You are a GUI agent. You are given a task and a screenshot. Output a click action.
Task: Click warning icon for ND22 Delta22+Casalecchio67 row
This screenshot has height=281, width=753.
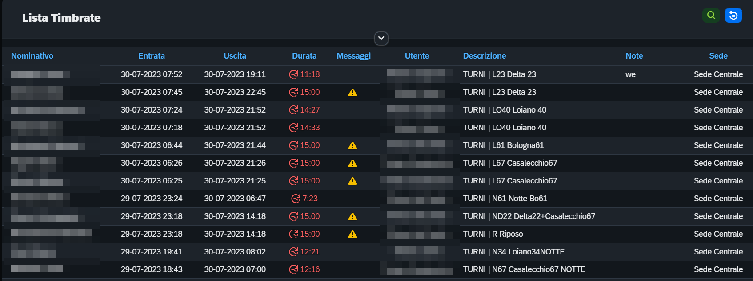coord(352,216)
